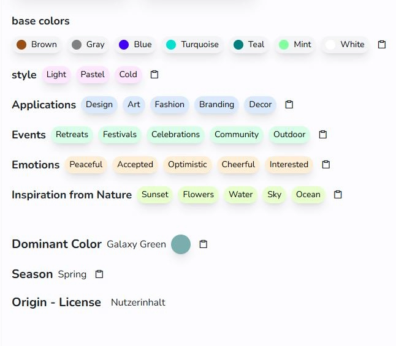Select the Water nature tag
This screenshot has width=396, height=346.
(240, 195)
